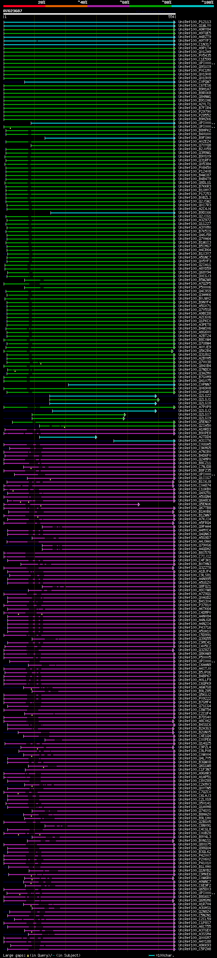Select the UniRef100_P0C1M0 label

pos(195,70)
